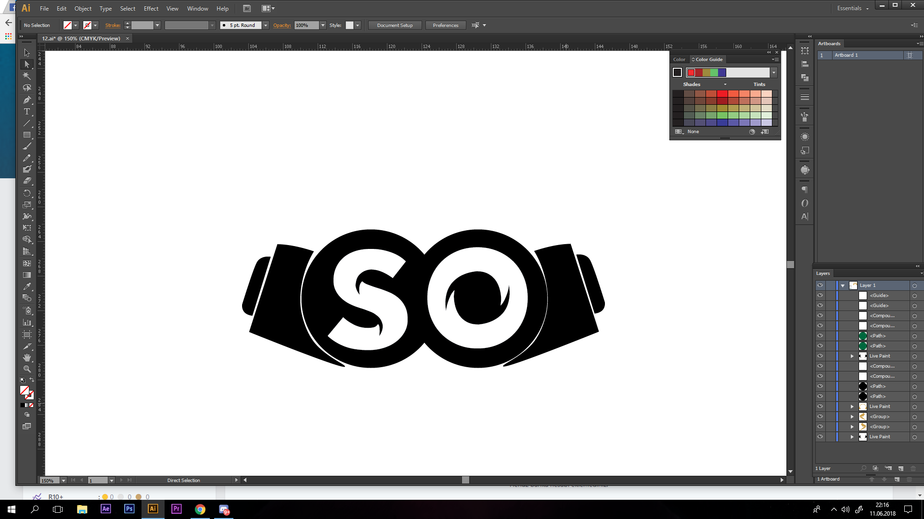
Task: Switch to the Color panel tab
Action: tap(679, 60)
